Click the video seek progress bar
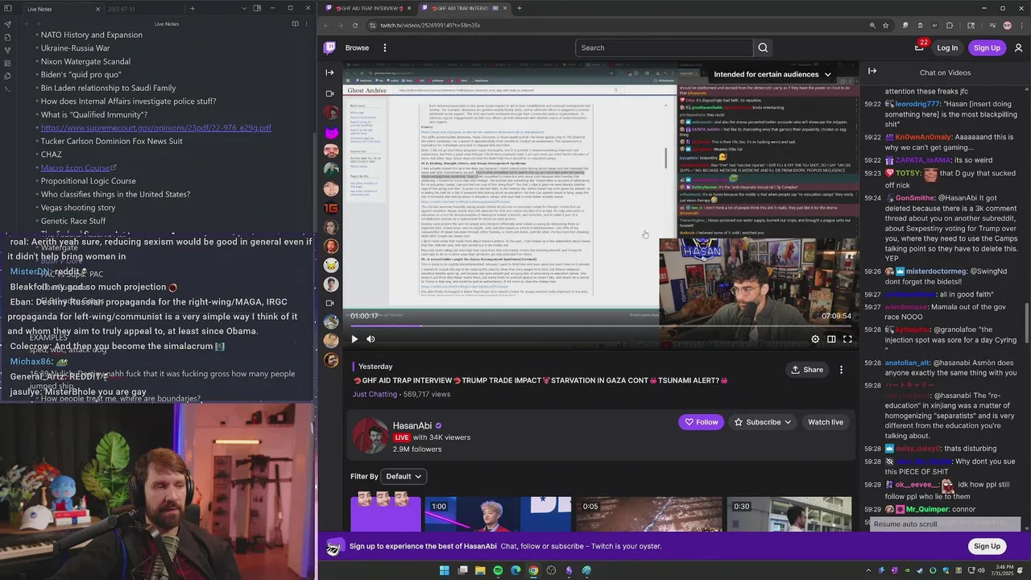This screenshot has height=580, width=1031. [601, 326]
